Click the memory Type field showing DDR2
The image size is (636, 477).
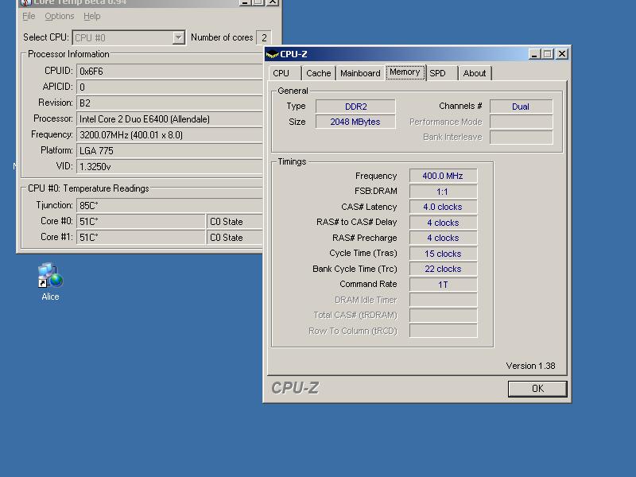click(x=355, y=107)
